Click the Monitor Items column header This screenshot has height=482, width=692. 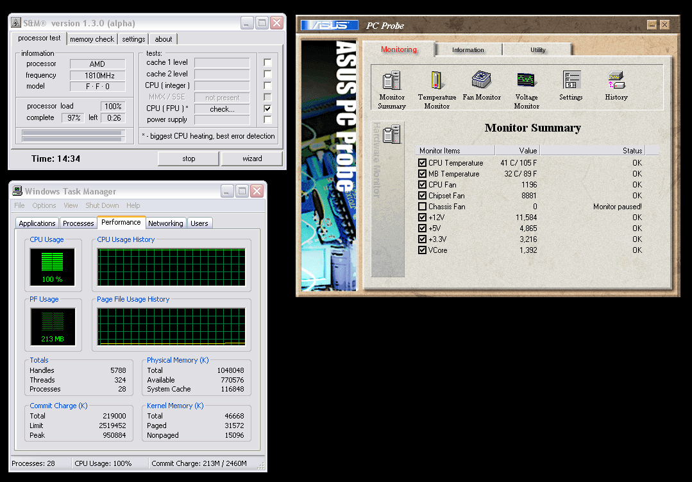tap(455, 151)
